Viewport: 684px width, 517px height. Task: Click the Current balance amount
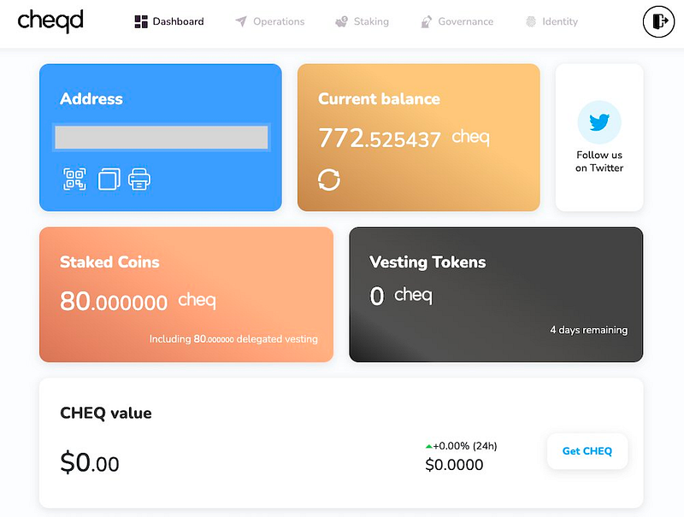[380, 138]
